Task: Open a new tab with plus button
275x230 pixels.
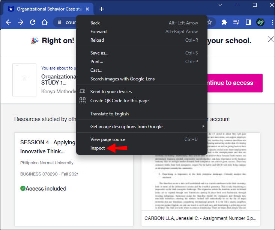Action: pyautogui.click(x=102, y=9)
